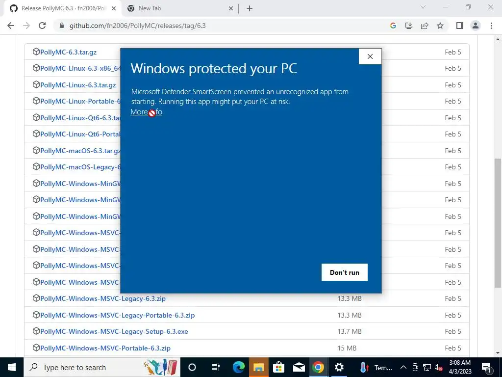The width and height of the screenshot is (502, 377).
Task: Open the temperature weather widget
Action: tap(375, 367)
